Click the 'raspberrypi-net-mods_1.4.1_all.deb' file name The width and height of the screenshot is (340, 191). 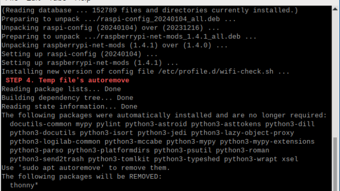pyautogui.click(x=170, y=37)
